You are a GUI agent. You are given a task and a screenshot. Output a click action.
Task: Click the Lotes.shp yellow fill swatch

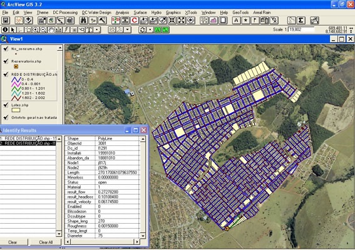[x=16, y=110]
